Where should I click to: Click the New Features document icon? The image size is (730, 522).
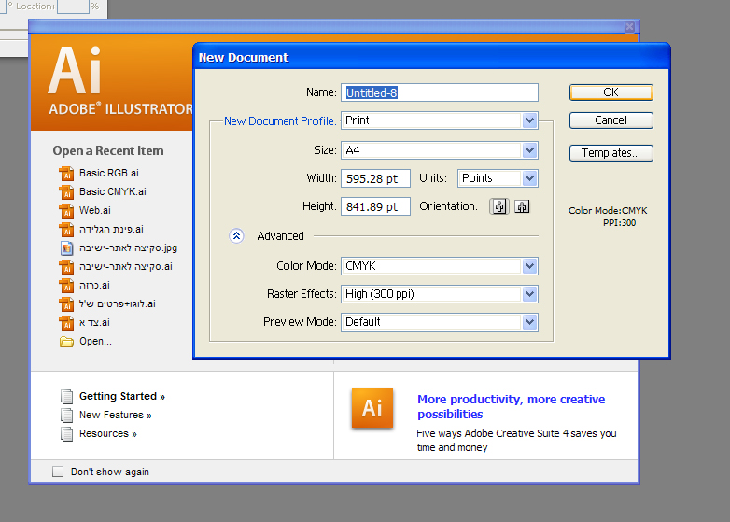[x=66, y=415]
